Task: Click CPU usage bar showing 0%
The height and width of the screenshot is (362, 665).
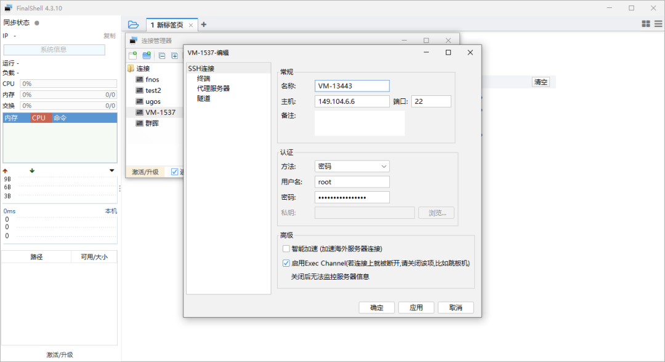Action: (x=68, y=84)
